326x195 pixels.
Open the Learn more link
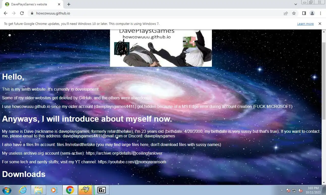tap(305, 24)
